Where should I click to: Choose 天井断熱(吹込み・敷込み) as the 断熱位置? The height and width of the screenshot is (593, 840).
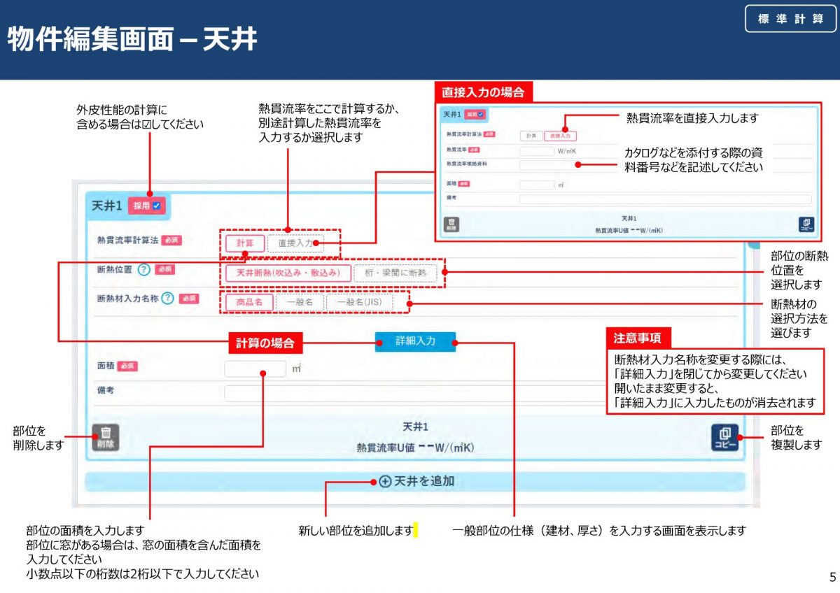(x=288, y=273)
